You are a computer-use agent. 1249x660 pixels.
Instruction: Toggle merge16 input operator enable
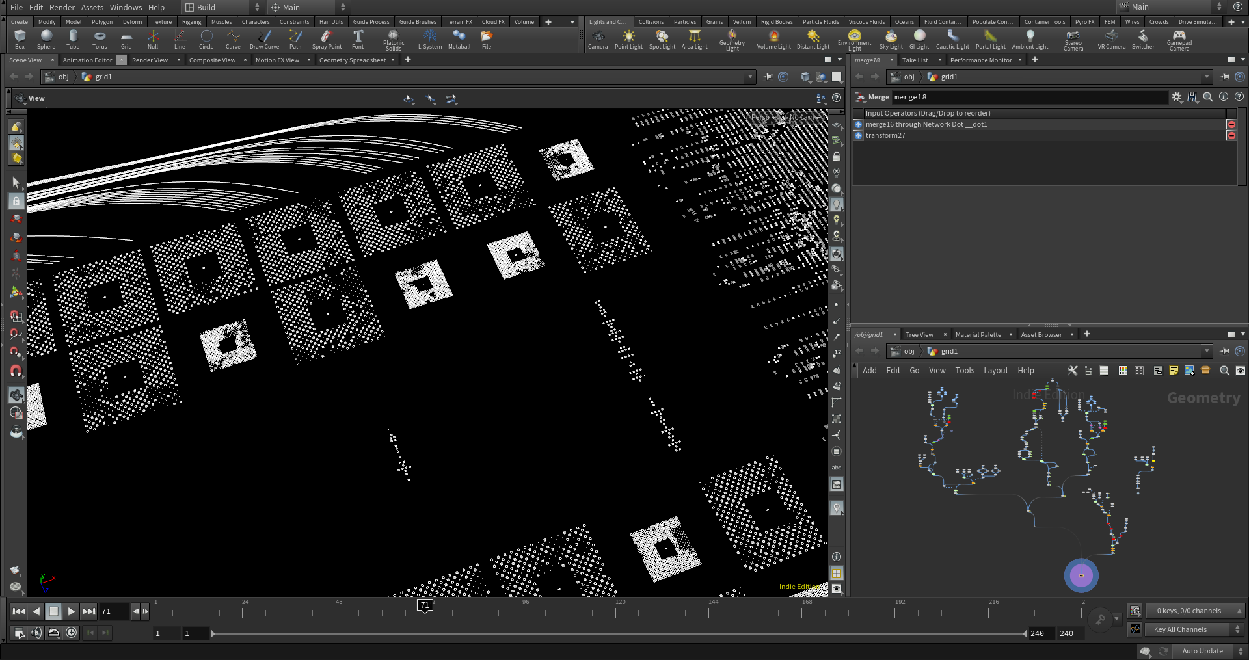(x=858, y=124)
